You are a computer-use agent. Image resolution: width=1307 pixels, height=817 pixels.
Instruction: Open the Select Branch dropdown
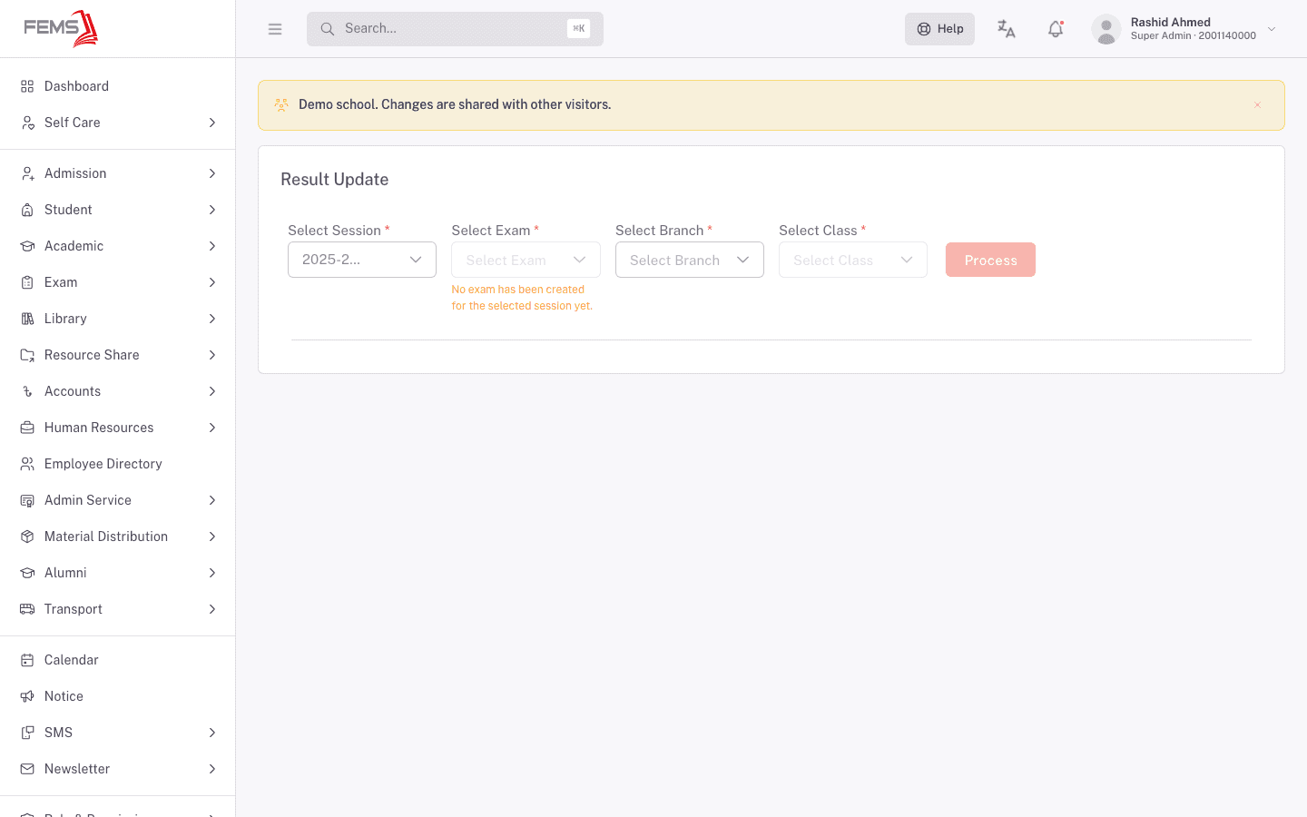point(690,260)
